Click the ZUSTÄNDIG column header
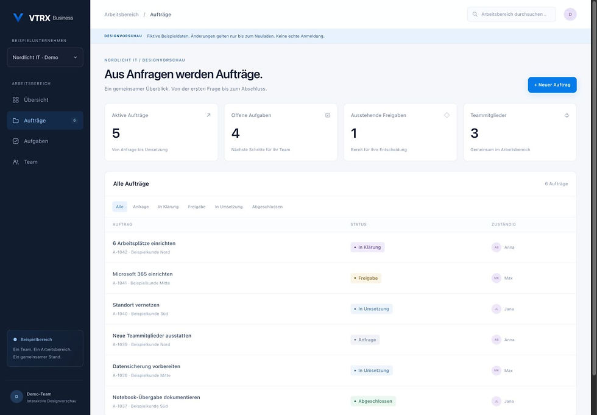The width and height of the screenshot is (597, 415). [x=503, y=224]
